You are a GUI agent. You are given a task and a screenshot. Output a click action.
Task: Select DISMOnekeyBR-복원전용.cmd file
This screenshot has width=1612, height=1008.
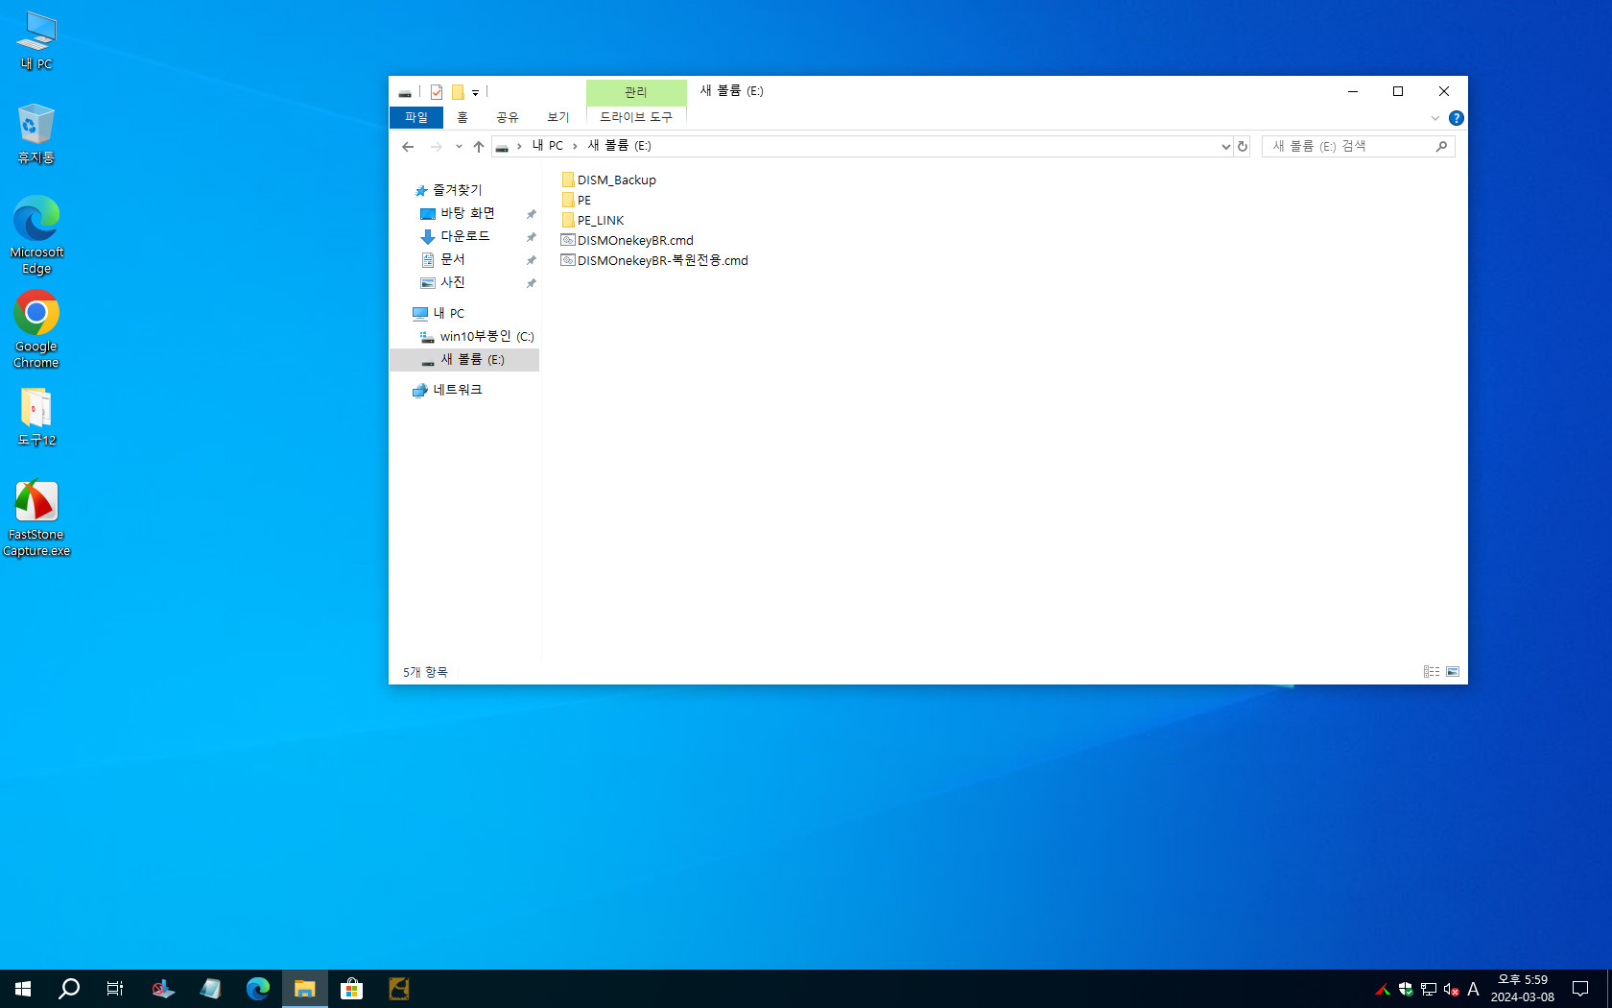click(x=654, y=260)
